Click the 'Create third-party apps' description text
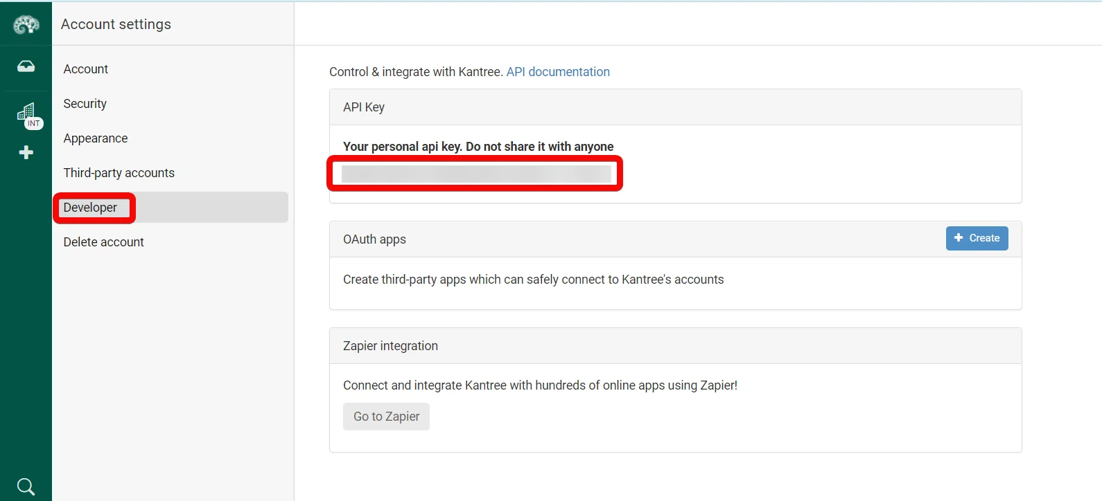 pos(533,280)
